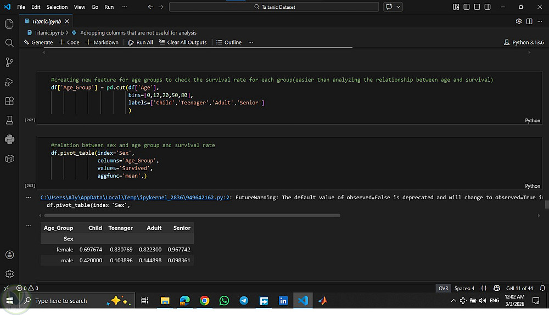Image resolution: width=549 pixels, height=315 pixels.
Task: Click the horizontal output scrollbar
Action: (x=192, y=216)
